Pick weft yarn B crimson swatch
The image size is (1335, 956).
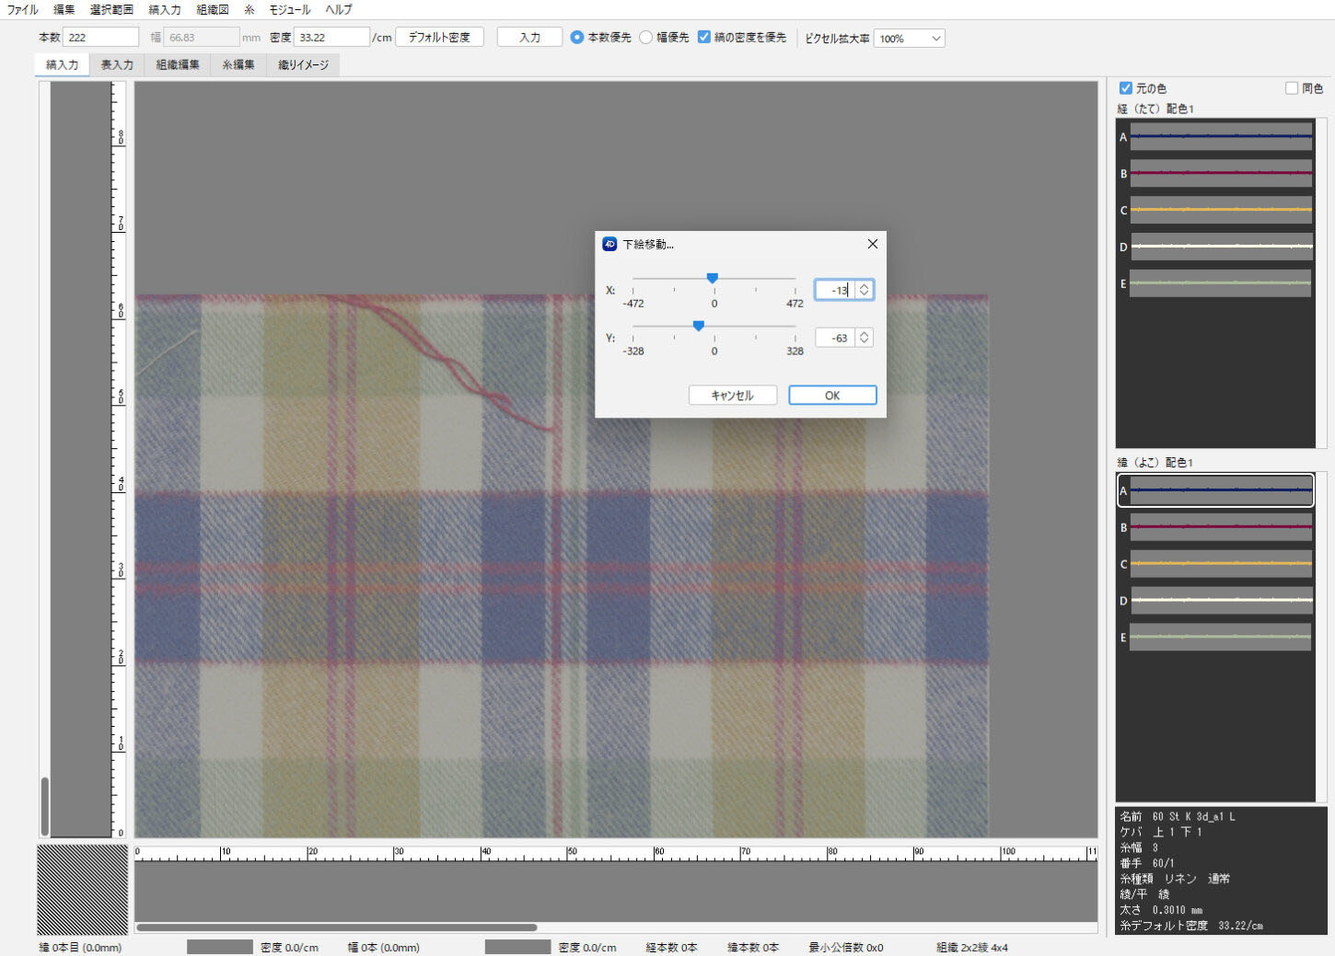click(1220, 527)
